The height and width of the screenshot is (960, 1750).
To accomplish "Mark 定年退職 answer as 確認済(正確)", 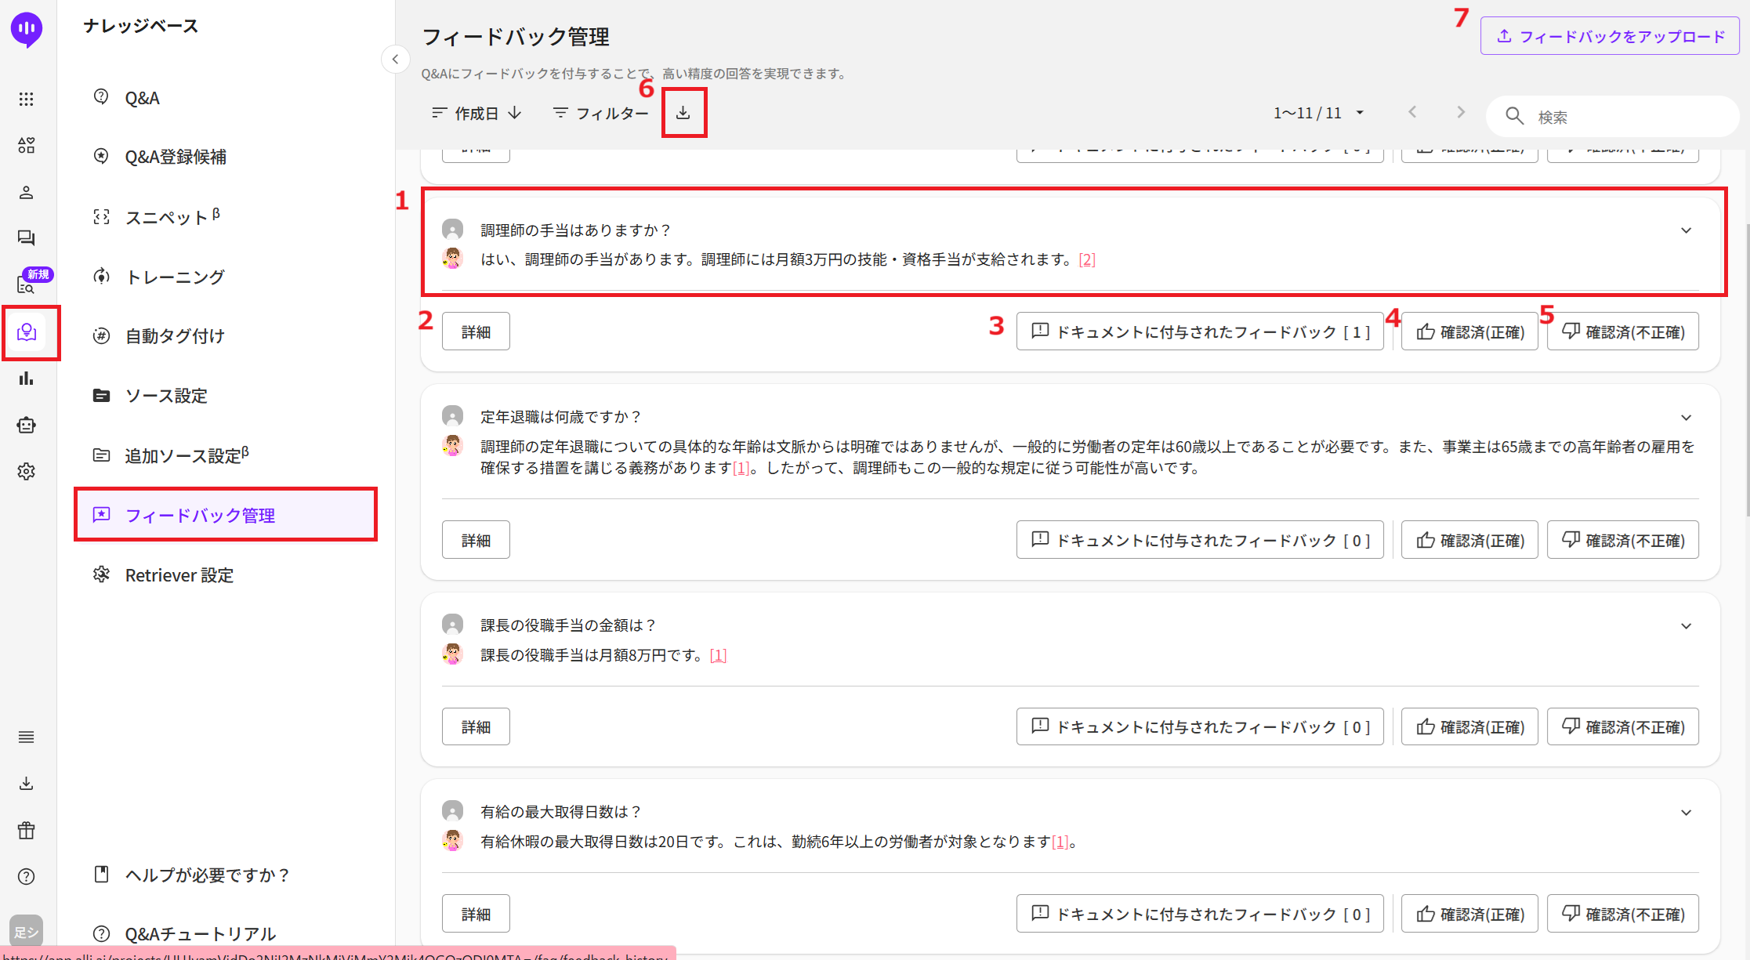I will (1469, 540).
